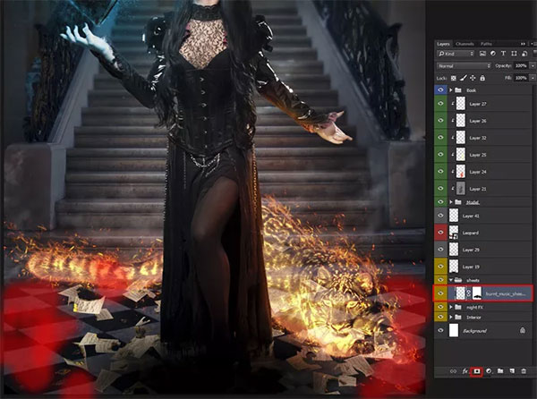The image size is (537, 399).
Task: Create a new adjustment layer
Action: (x=489, y=371)
